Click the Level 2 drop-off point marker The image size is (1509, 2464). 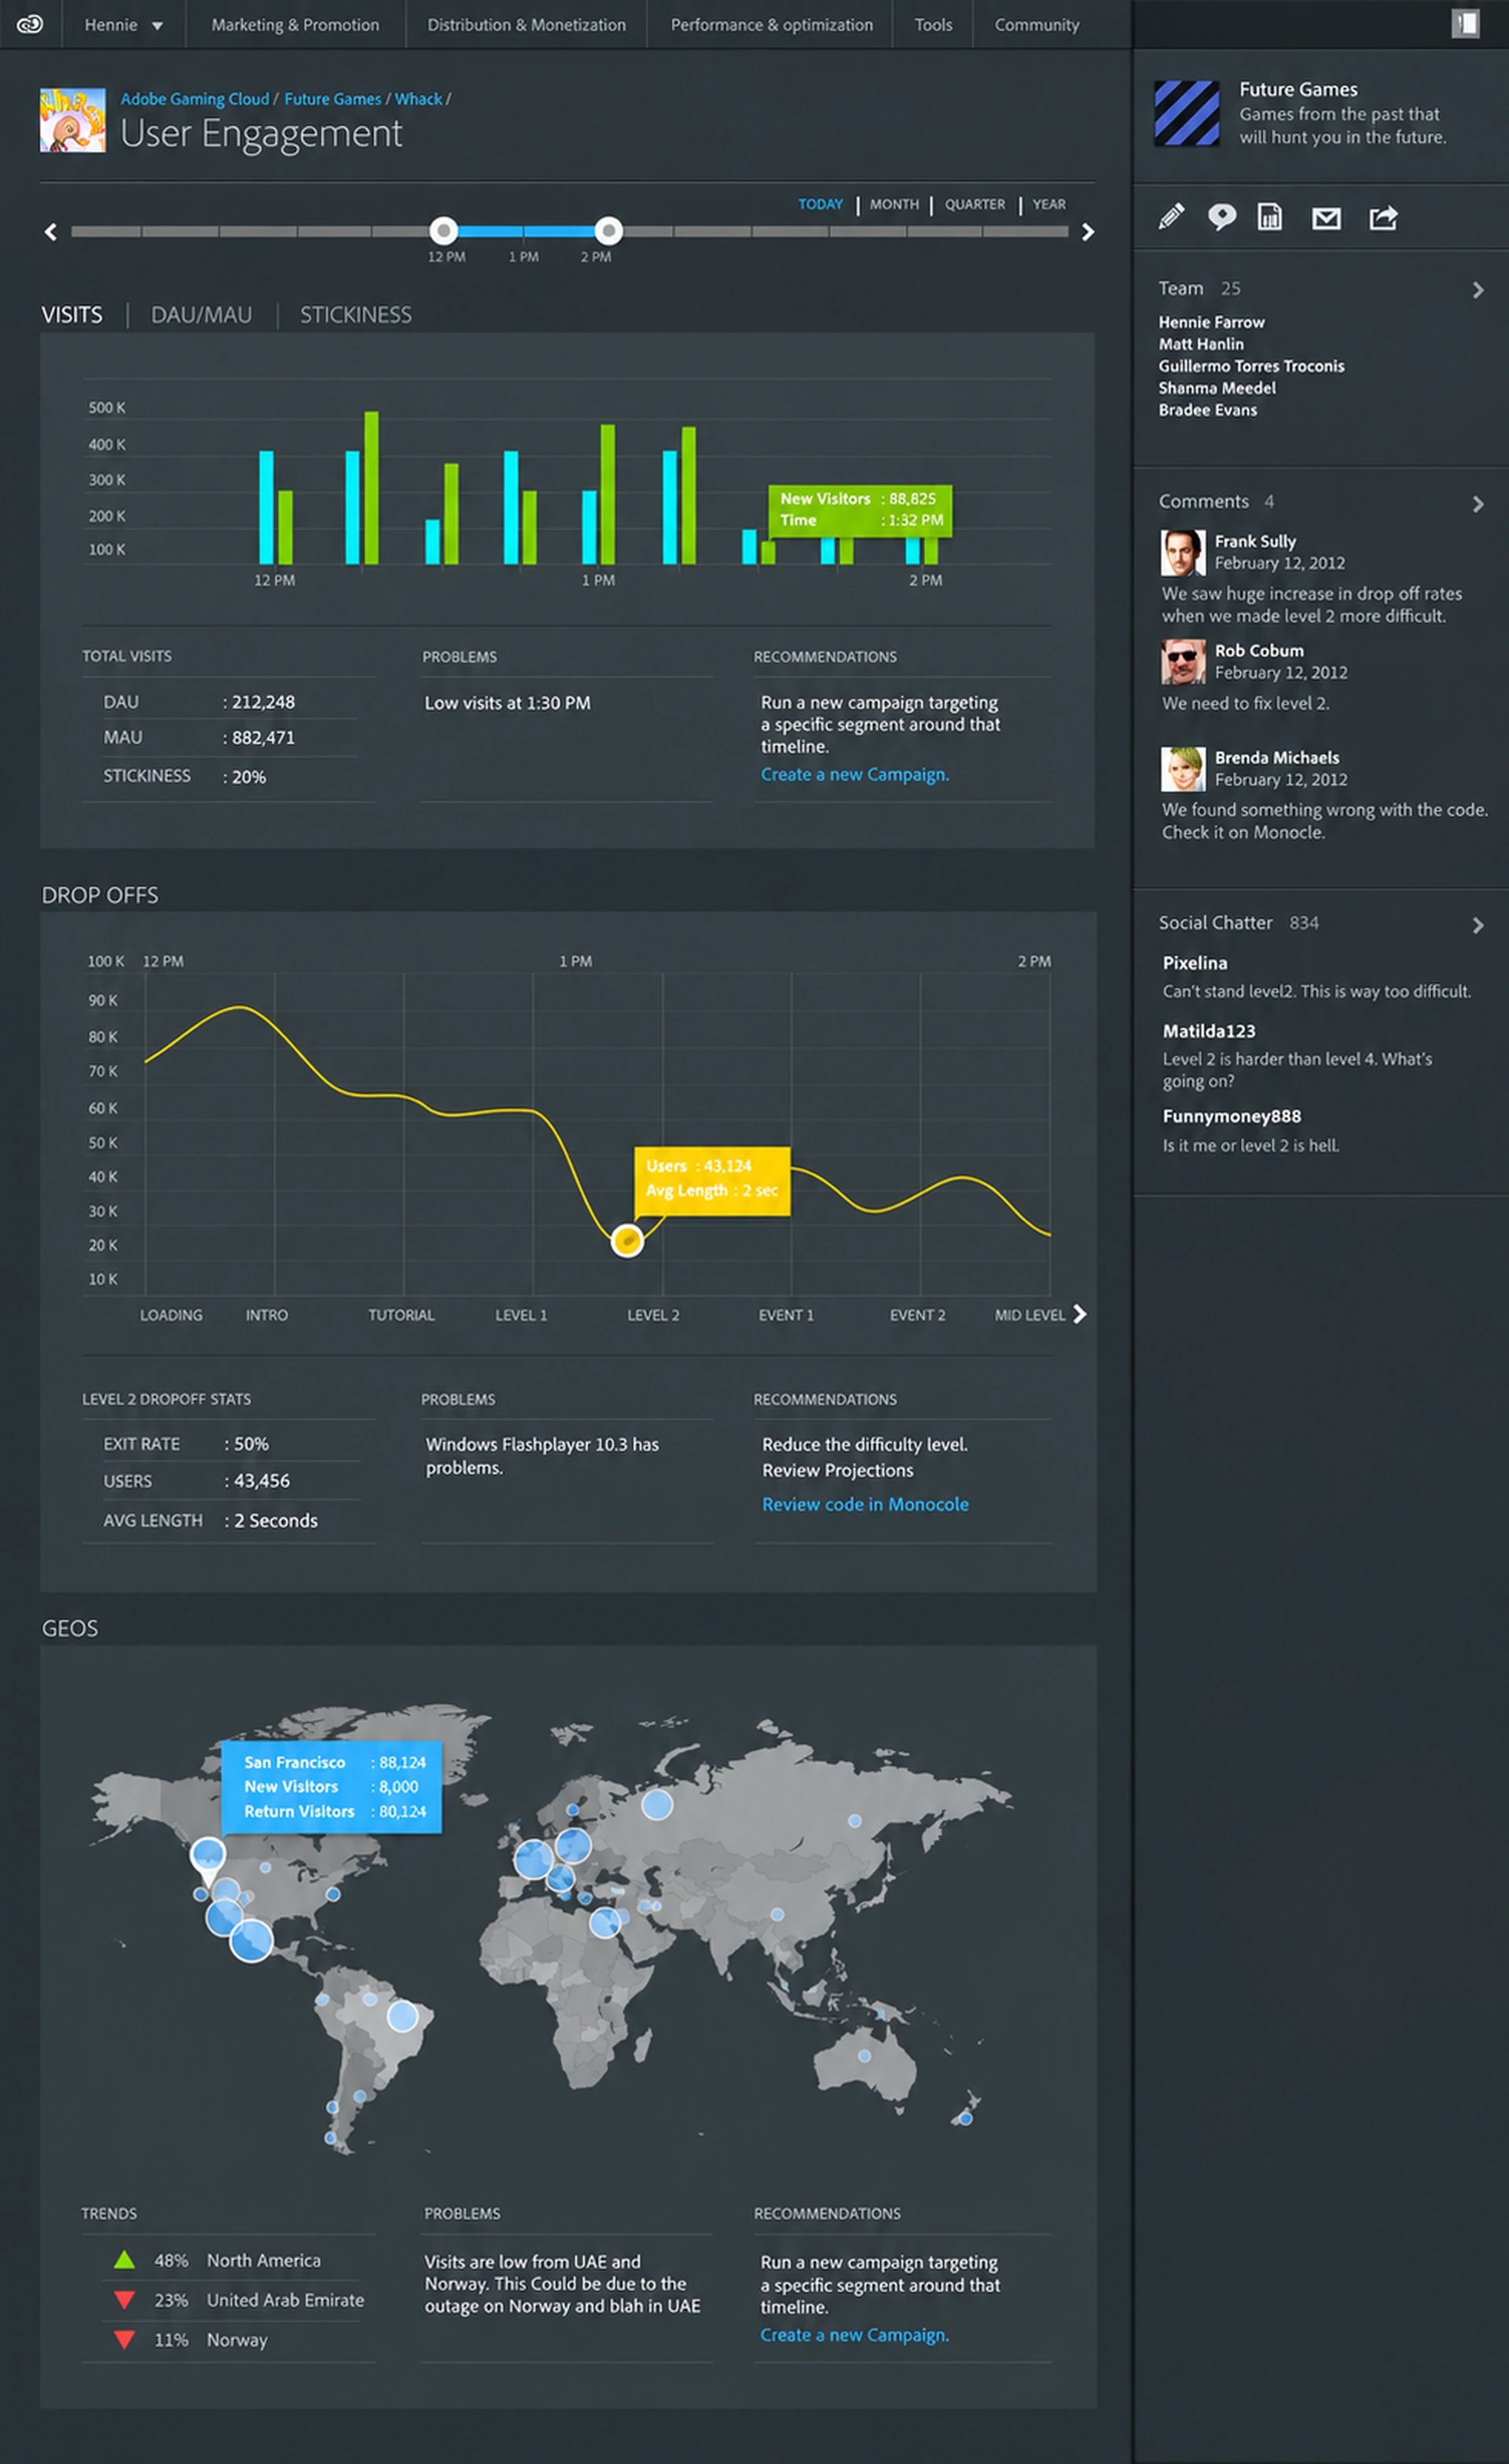[627, 1241]
